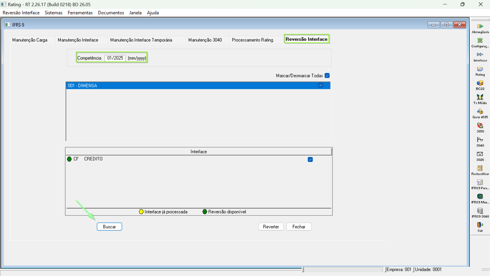
Task: Uncheck the 001 - DIMENSA row checkbox
Action: 321,85
